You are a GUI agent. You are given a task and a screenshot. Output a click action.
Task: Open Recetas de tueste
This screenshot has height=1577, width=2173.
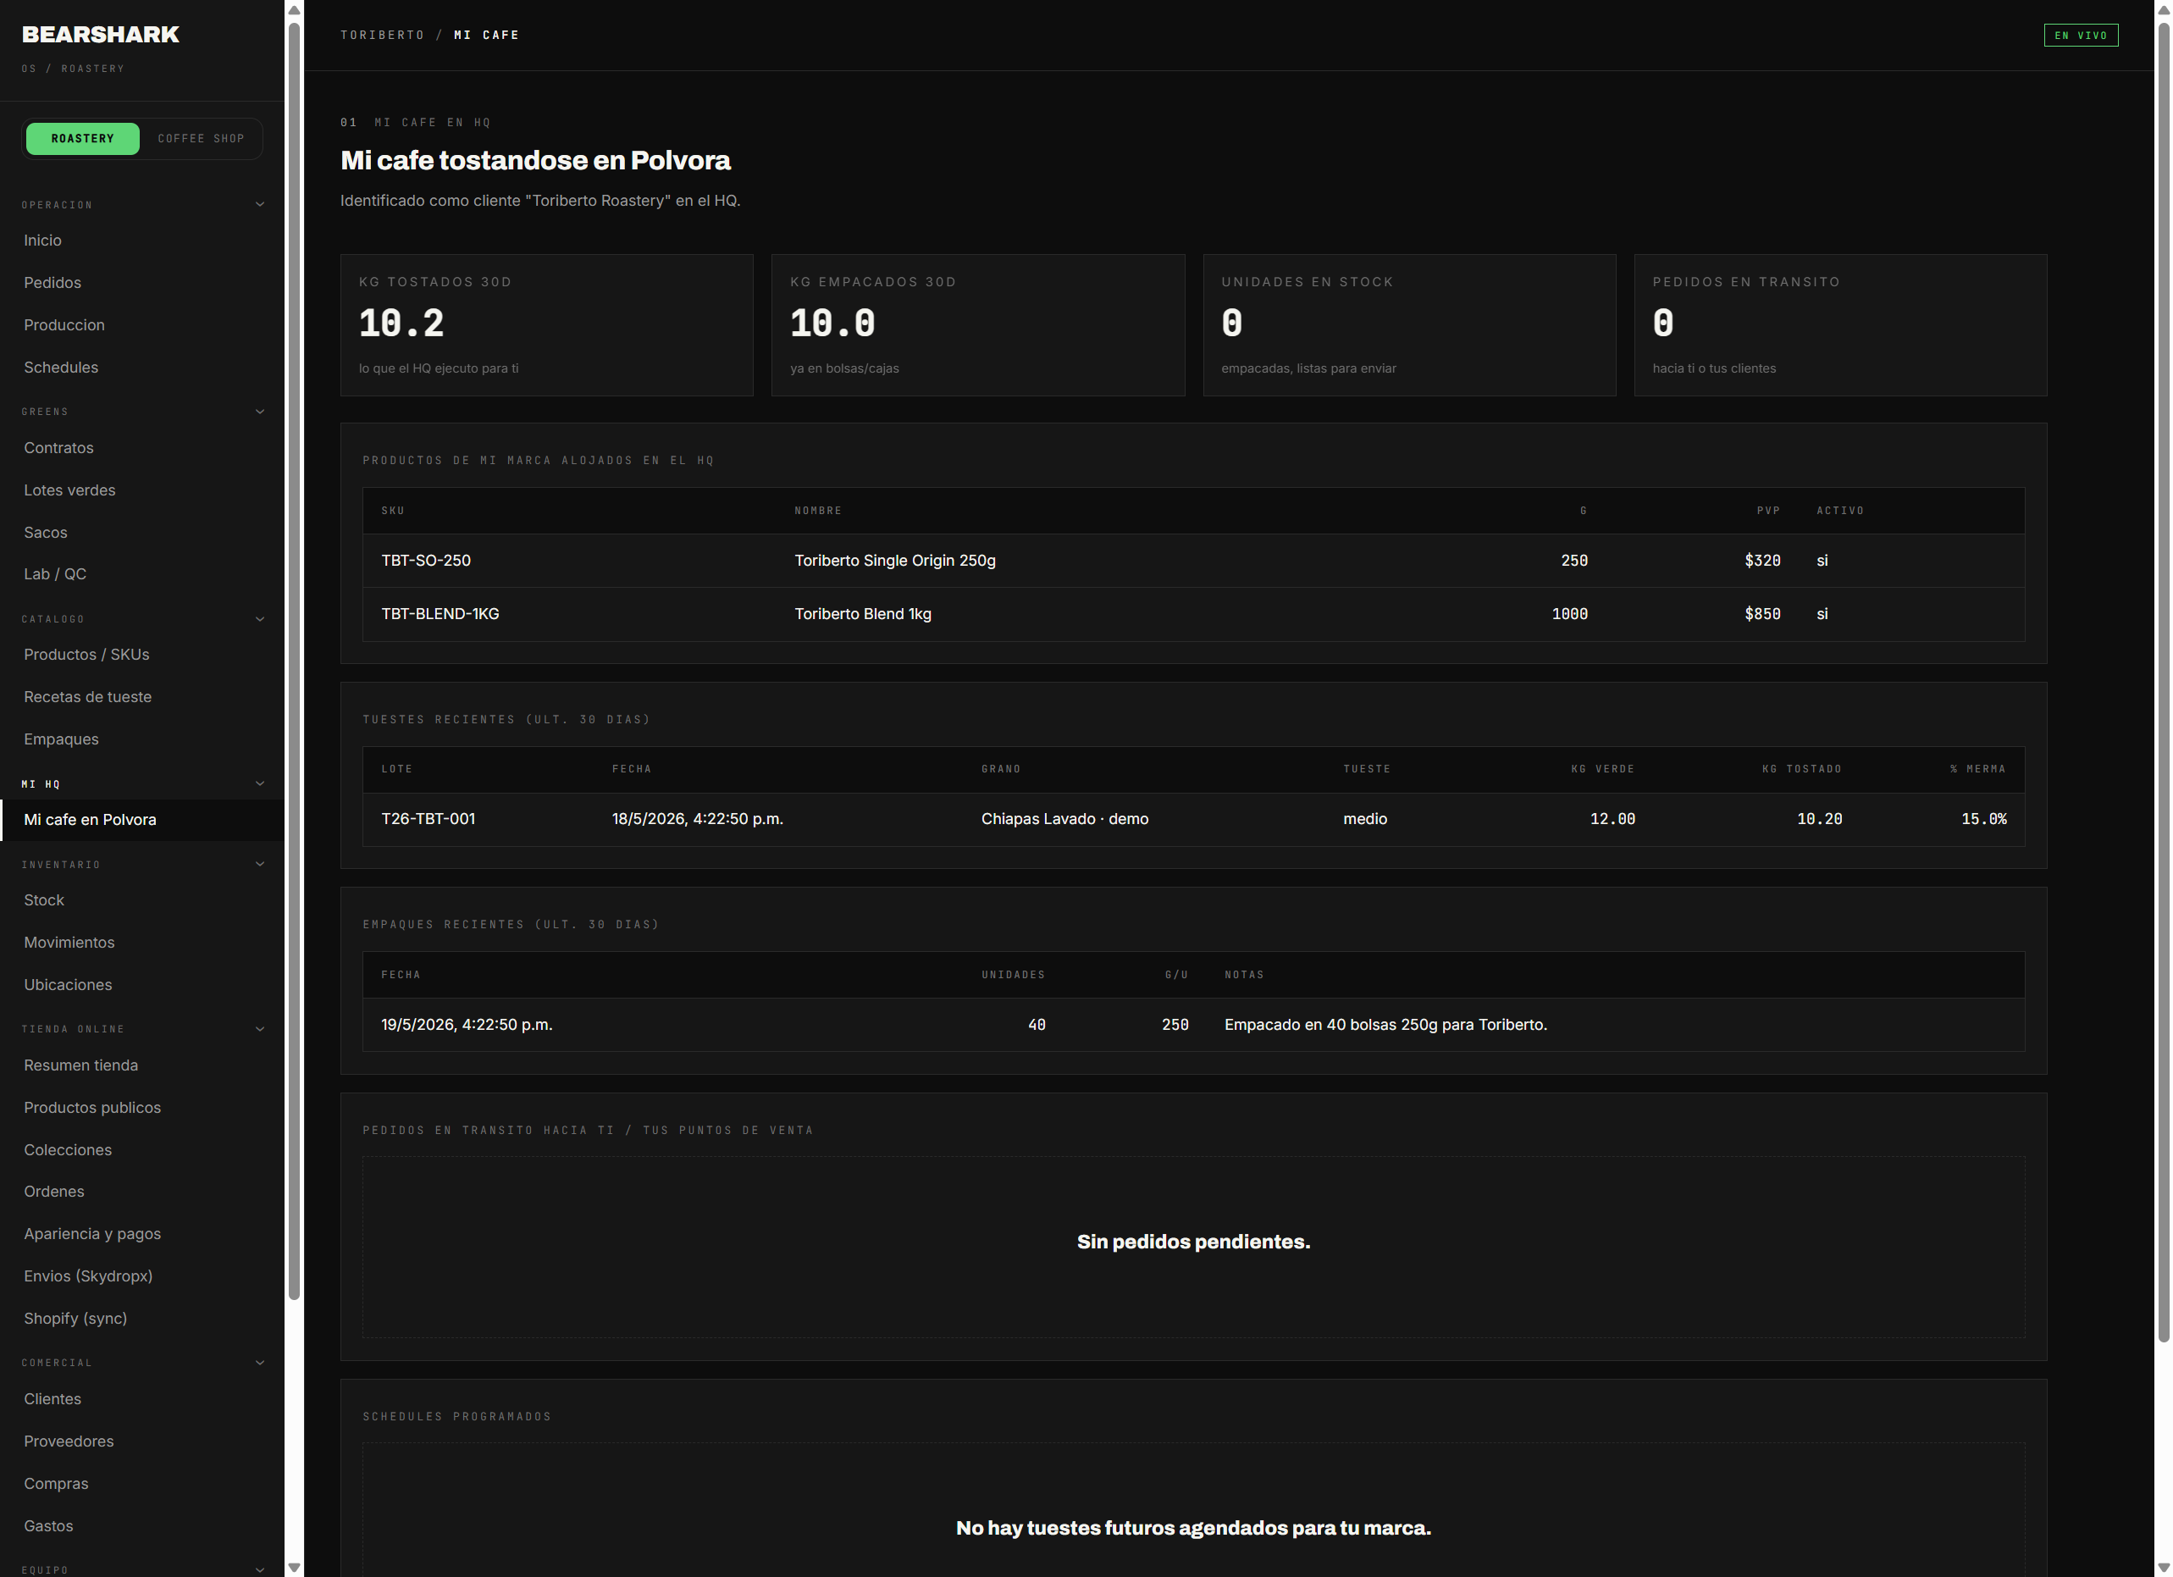click(x=141, y=696)
